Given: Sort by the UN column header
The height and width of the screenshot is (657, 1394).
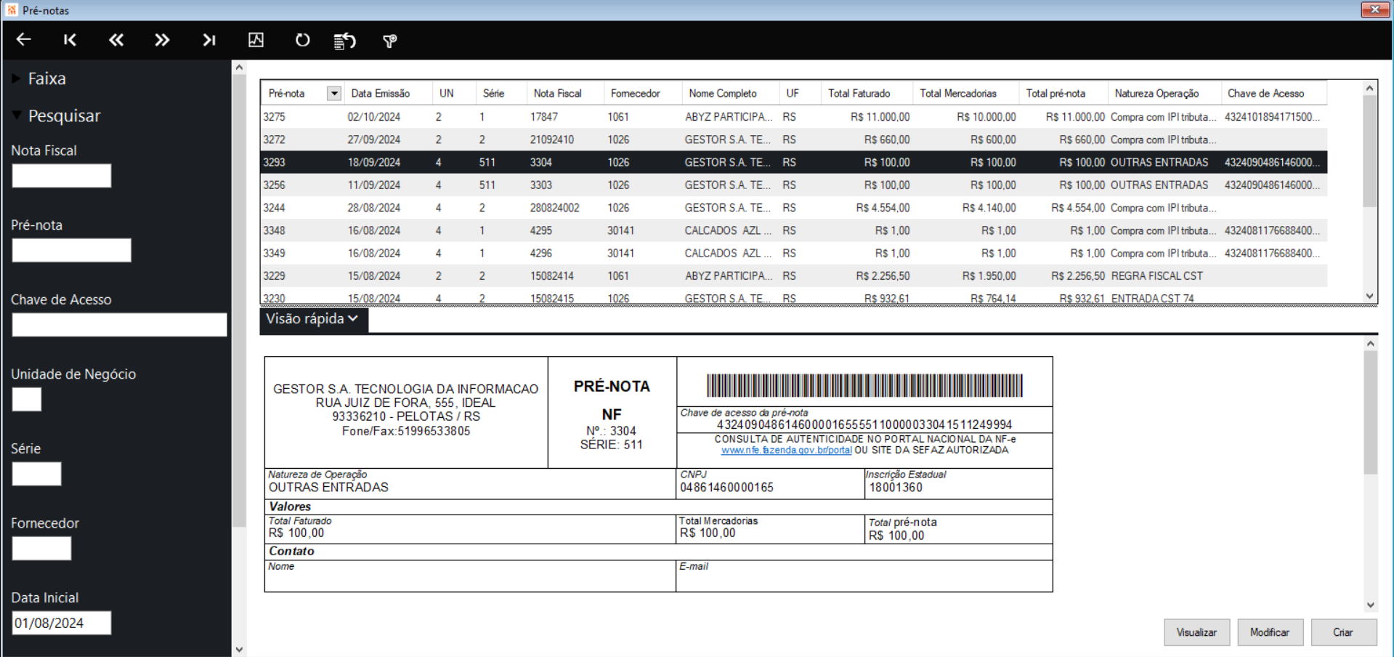Looking at the screenshot, I should click(x=454, y=94).
